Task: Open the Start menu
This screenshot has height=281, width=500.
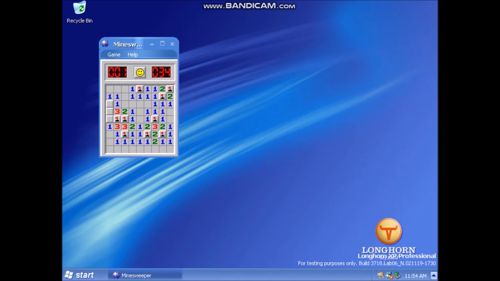Action: point(79,275)
